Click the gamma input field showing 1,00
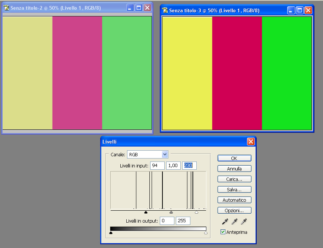The height and width of the screenshot is (248, 323). pyautogui.click(x=173, y=165)
